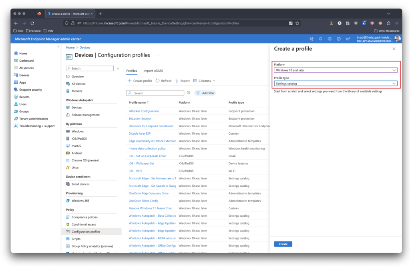Open All devices menu item
Screen dimensions: 410x266
click(78, 84)
